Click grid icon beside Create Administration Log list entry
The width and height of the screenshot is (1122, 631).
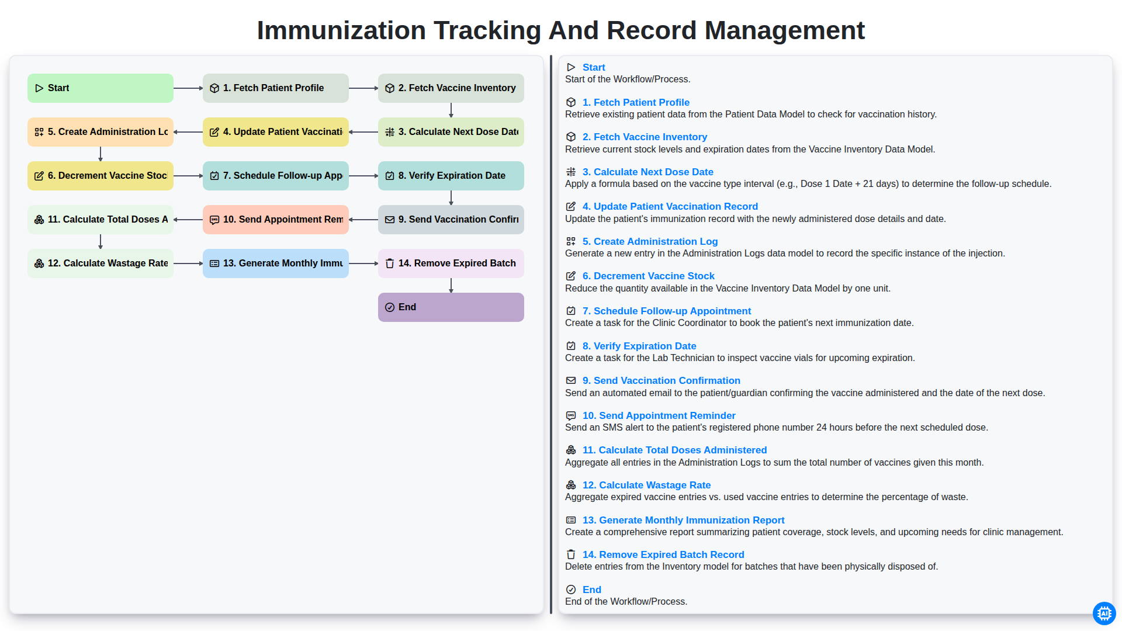pyautogui.click(x=571, y=241)
